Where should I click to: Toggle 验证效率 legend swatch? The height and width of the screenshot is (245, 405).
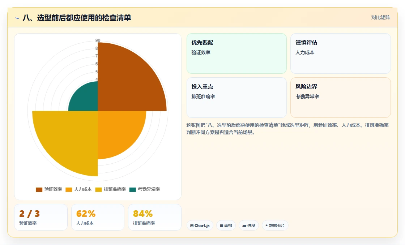tap(39, 189)
